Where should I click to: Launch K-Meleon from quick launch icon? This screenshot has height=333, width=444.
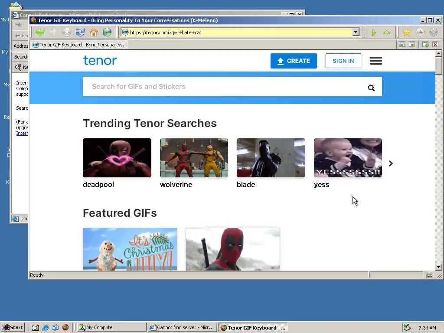point(65,327)
